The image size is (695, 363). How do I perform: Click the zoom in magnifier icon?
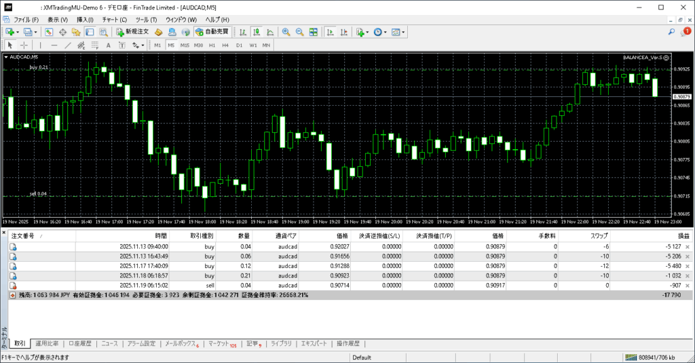(x=286, y=32)
